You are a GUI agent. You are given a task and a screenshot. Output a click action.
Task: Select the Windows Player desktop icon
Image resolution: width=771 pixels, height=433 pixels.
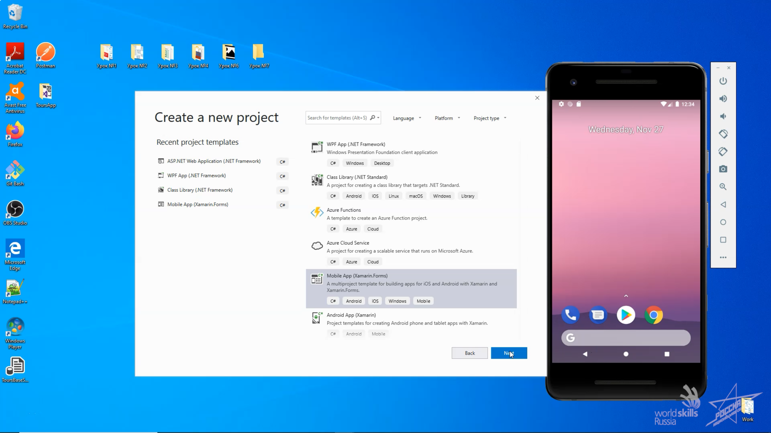tap(15, 334)
